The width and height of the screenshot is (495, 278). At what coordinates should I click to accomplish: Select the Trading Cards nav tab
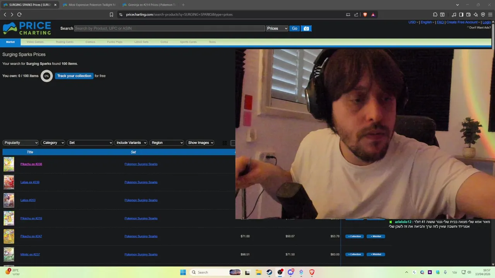(65, 42)
